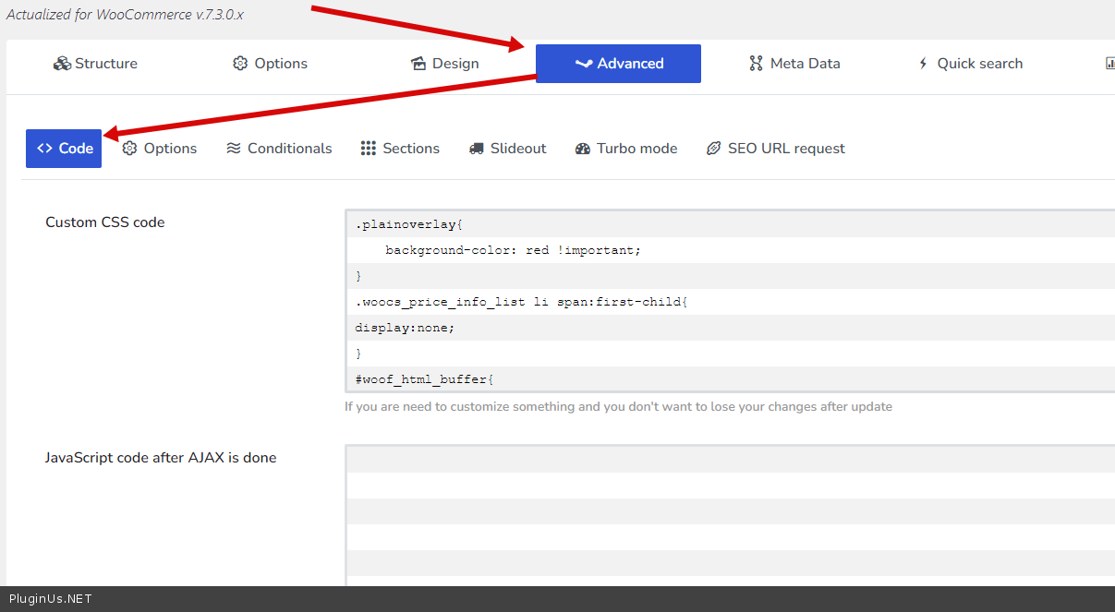Select the Advanced tab
The width and height of the screenshot is (1115, 612).
618,64
